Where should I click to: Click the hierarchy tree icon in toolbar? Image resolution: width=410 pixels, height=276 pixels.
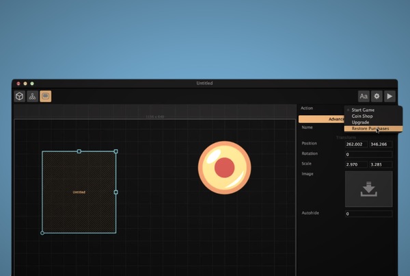(x=32, y=97)
